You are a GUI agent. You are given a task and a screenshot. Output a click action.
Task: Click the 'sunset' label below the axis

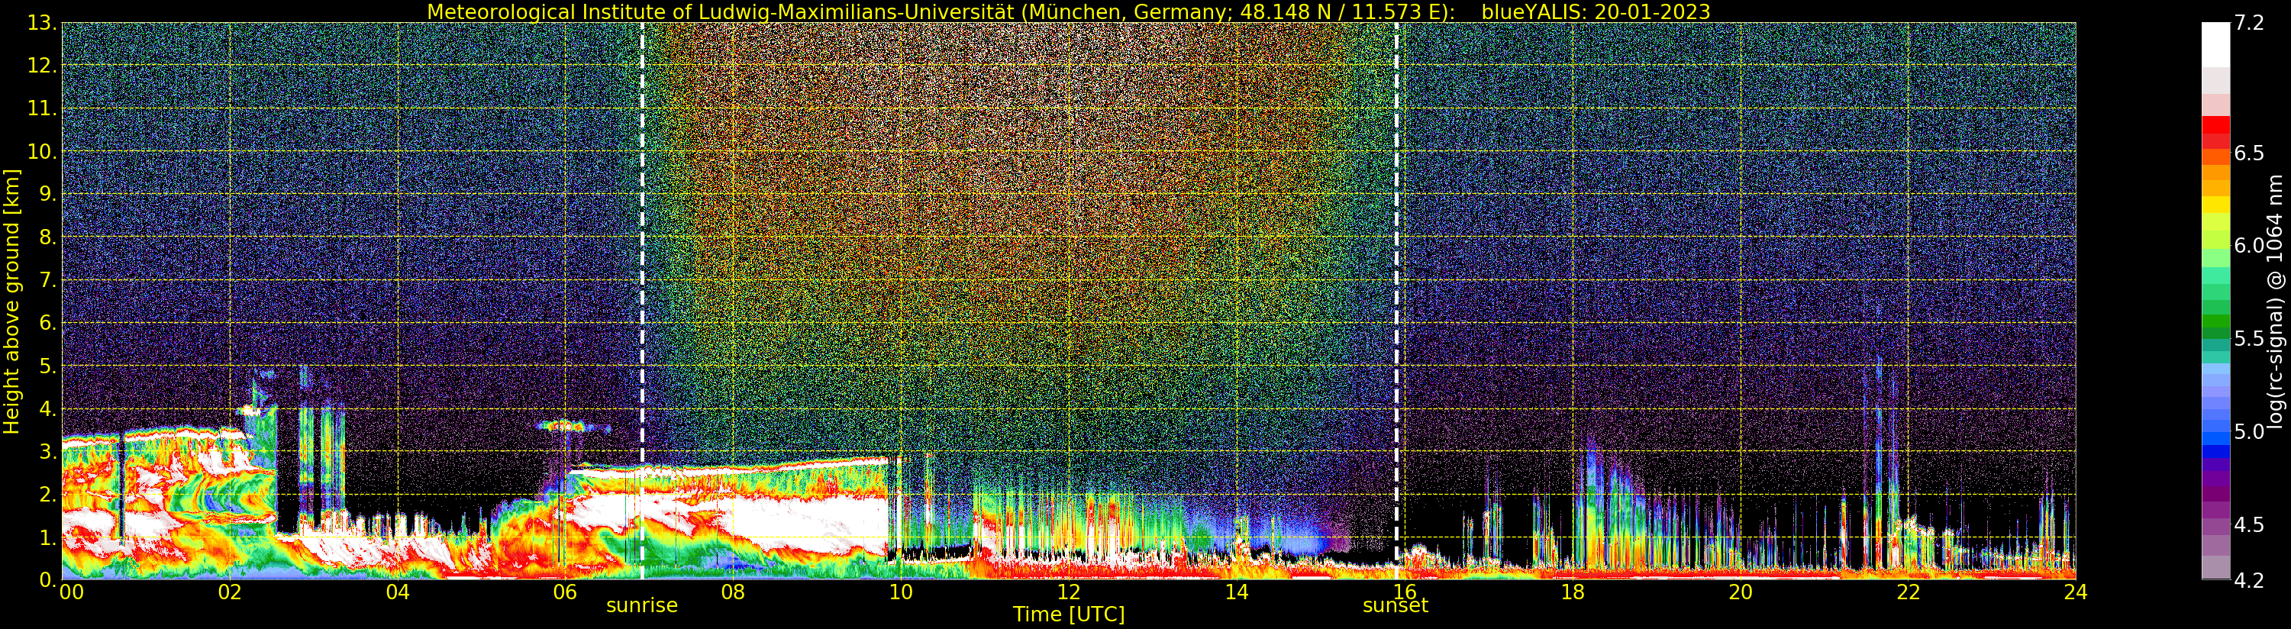click(1395, 606)
